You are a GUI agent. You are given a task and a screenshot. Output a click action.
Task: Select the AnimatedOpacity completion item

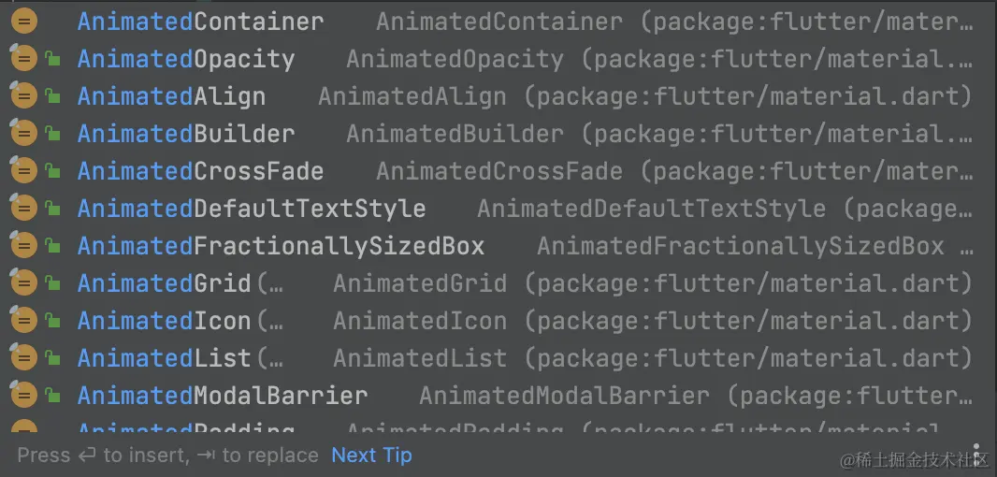[185, 59]
